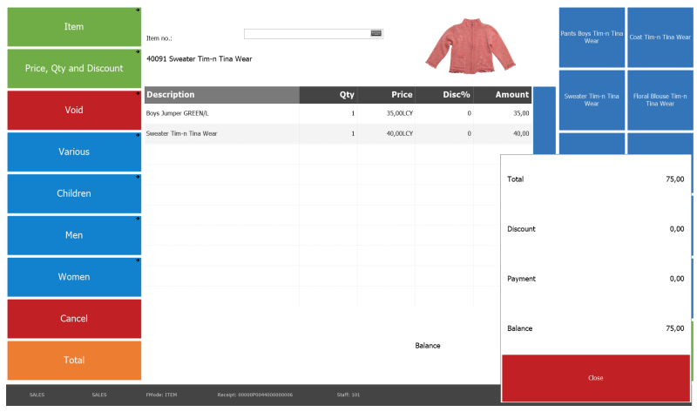Click the on-screen keyboard icon in Item no. field
This screenshot has width=697, height=412.
376,33
